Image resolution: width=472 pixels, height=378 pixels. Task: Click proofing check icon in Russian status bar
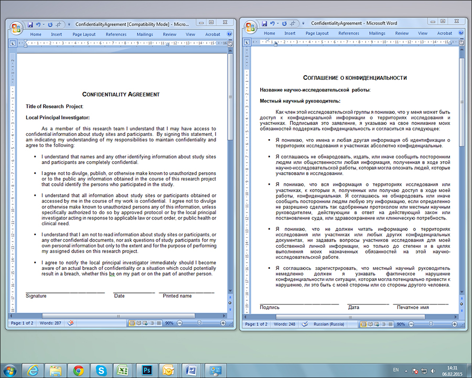[305, 324]
